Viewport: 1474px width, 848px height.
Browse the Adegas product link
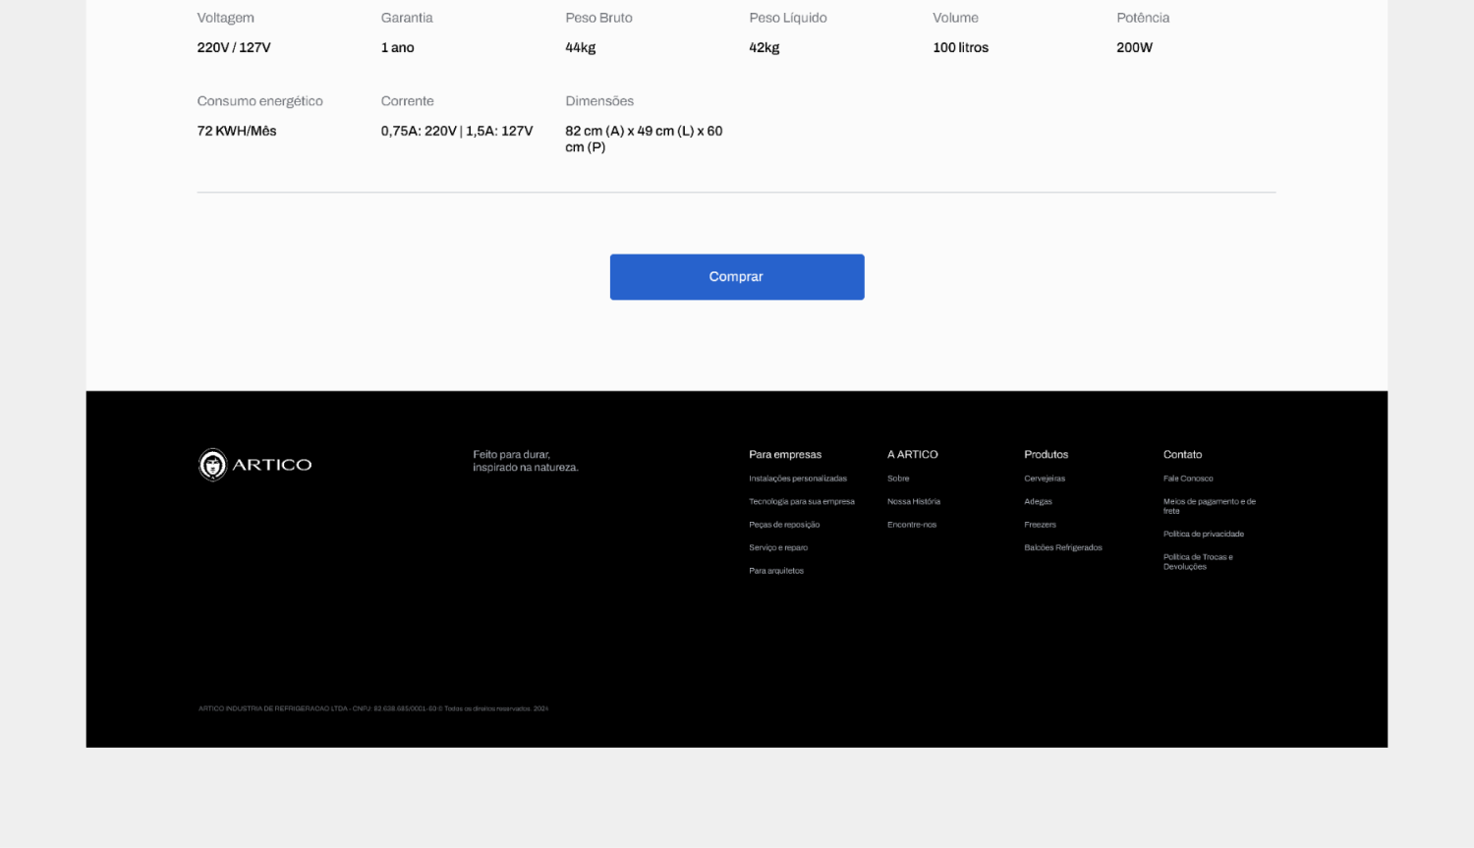[1038, 501]
